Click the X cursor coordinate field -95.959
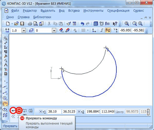This screenshot has width=154, height=130. tap(125, 30)
